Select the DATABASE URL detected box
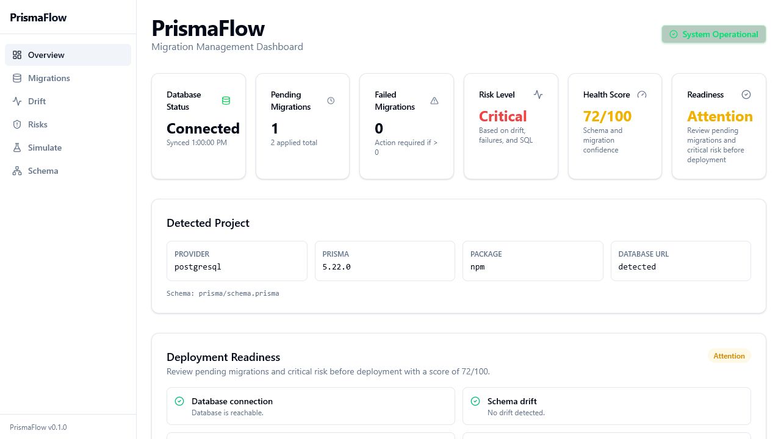 (x=681, y=261)
